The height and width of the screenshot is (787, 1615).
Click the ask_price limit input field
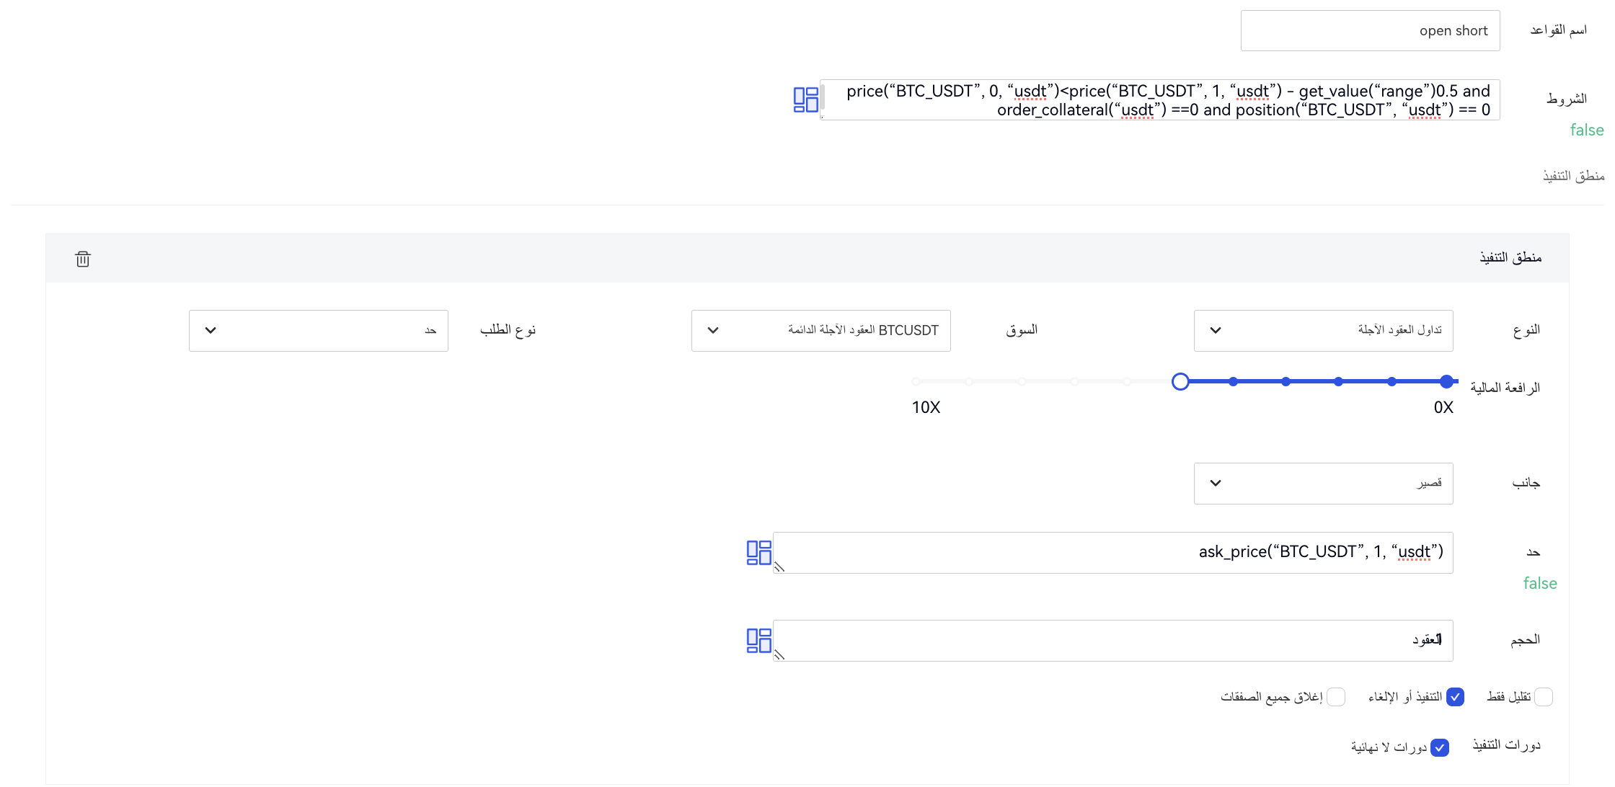click(1114, 553)
